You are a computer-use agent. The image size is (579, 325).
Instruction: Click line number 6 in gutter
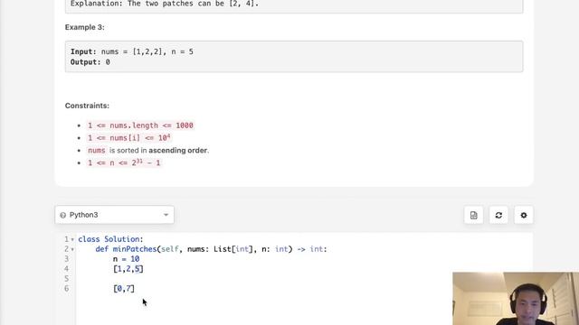[x=66, y=289]
